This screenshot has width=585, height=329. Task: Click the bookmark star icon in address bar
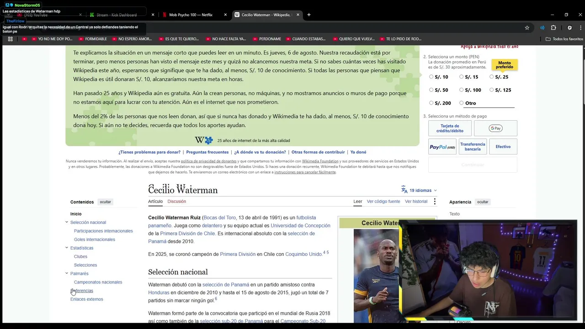click(527, 27)
